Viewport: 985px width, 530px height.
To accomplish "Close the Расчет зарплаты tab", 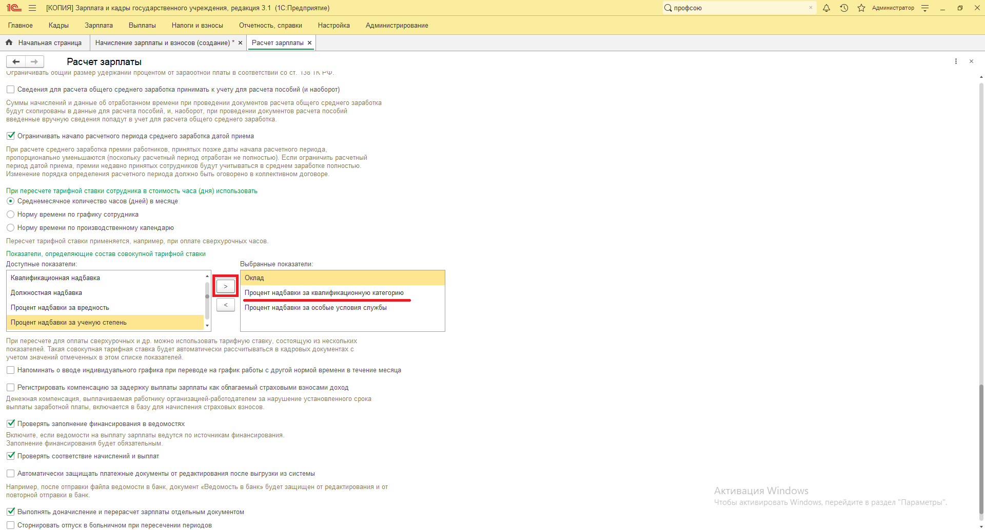I will [309, 43].
